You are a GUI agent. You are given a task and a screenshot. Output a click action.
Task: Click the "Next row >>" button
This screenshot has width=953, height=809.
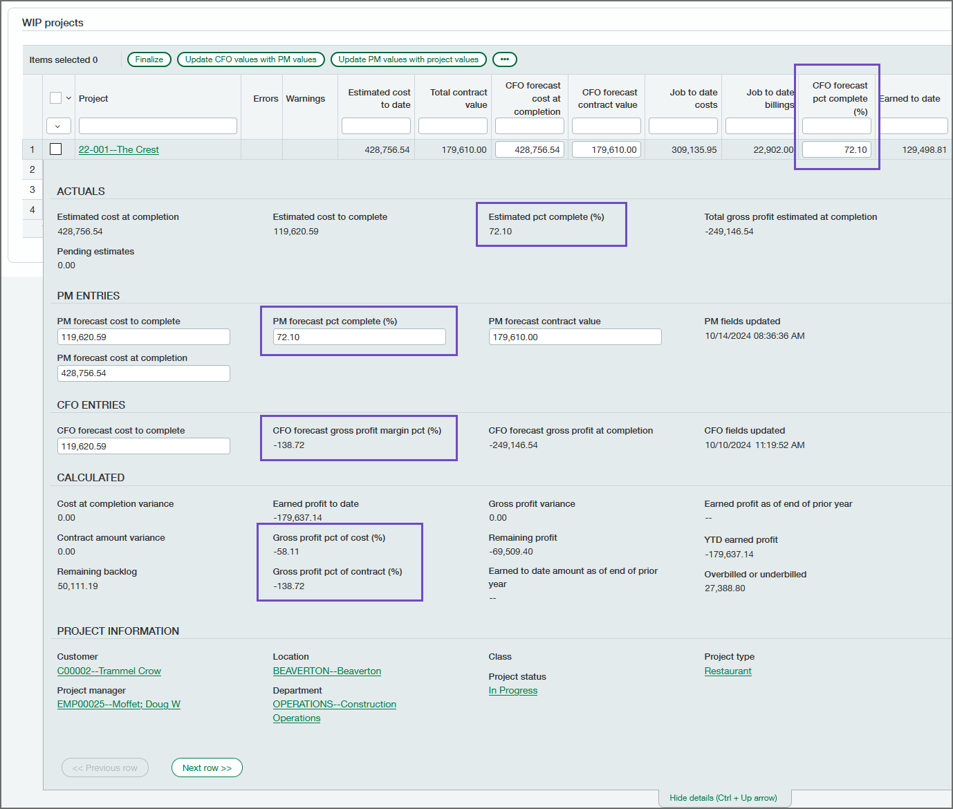pyautogui.click(x=206, y=768)
